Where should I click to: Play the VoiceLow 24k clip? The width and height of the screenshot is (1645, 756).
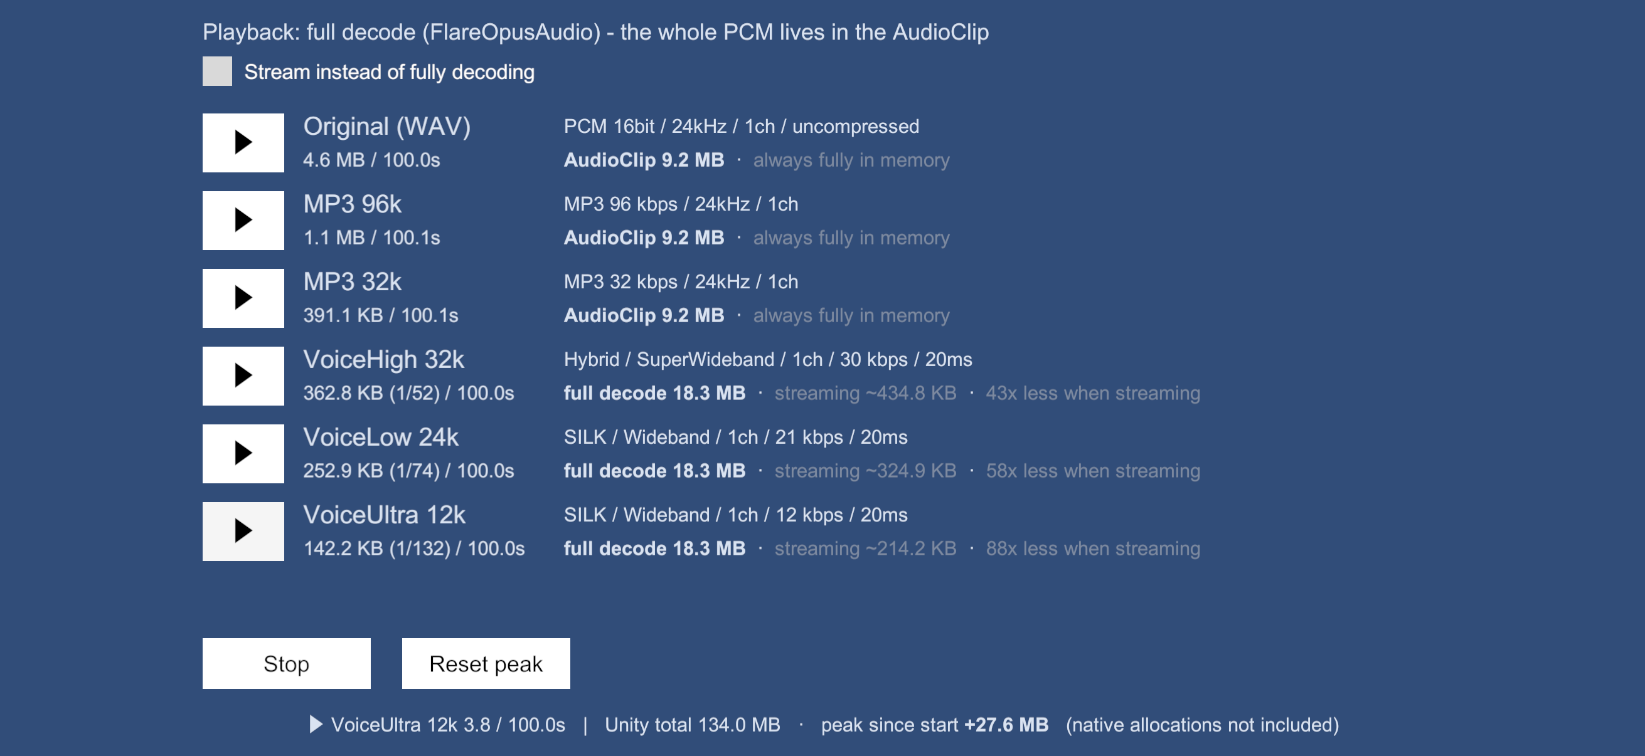[x=243, y=454]
